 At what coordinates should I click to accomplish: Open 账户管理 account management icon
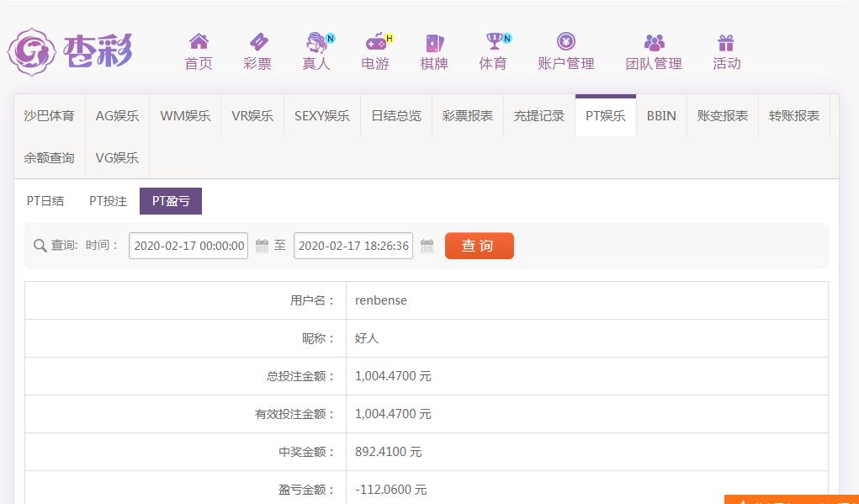(566, 42)
